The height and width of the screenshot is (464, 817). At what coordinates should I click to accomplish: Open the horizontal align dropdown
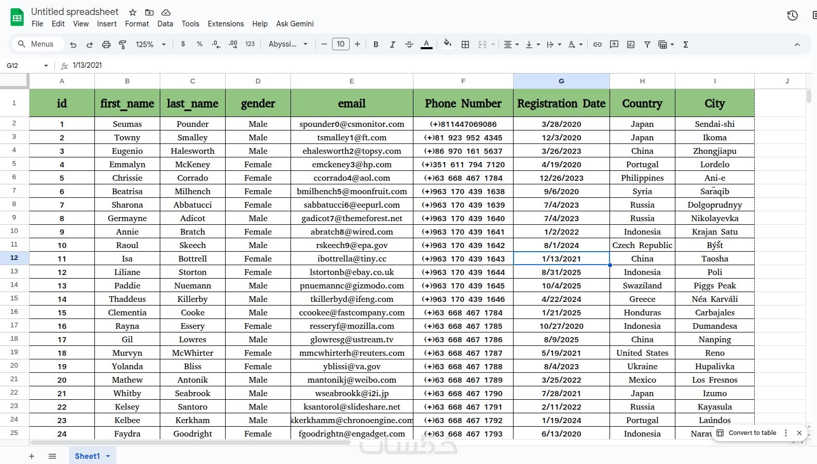click(x=511, y=45)
